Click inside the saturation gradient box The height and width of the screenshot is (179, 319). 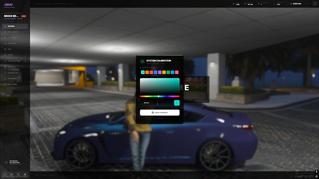pyautogui.click(x=159, y=86)
